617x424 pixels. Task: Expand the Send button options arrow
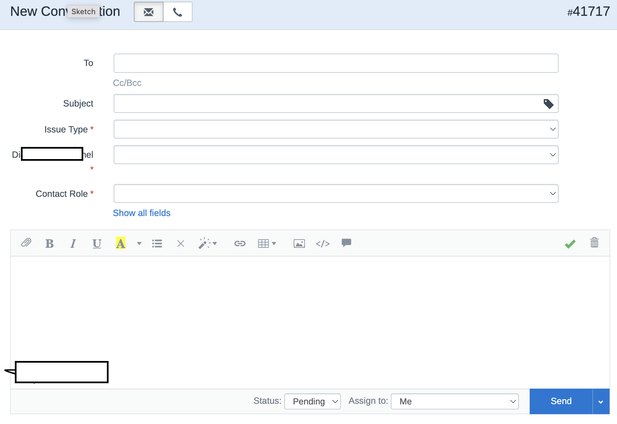click(x=601, y=401)
